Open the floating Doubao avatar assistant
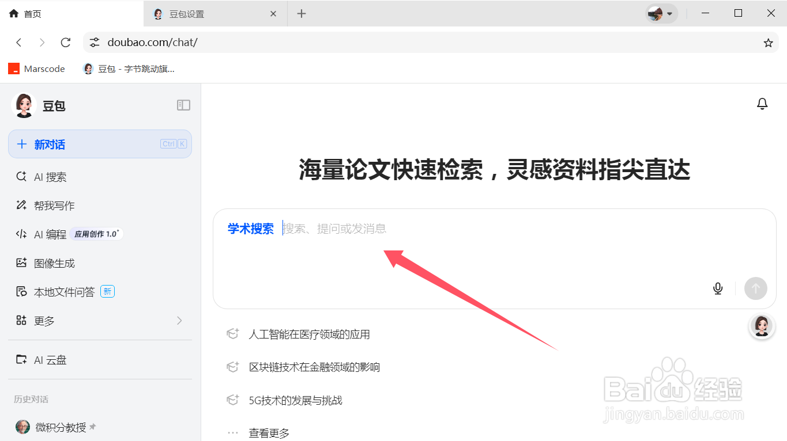This screenshot has height=441, width=787. coord(761,326)
